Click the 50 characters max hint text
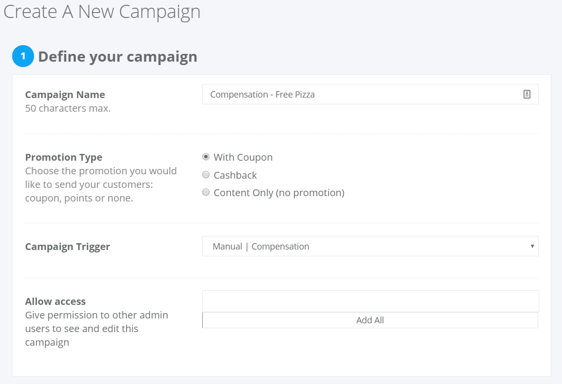The width and height of the screenshot is (562, 384). (68, 108)
